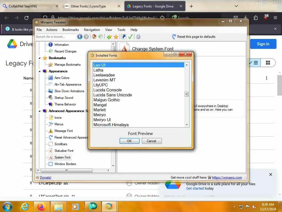This screenshot has height=212, width=282.
Task: Click OK in Installed Fonts dialog
Action: pyautogui.click(x=129, y=141)
